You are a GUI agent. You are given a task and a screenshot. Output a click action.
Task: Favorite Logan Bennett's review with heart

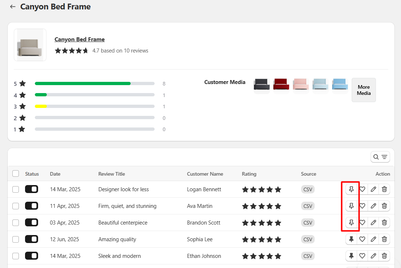point(362,189)
